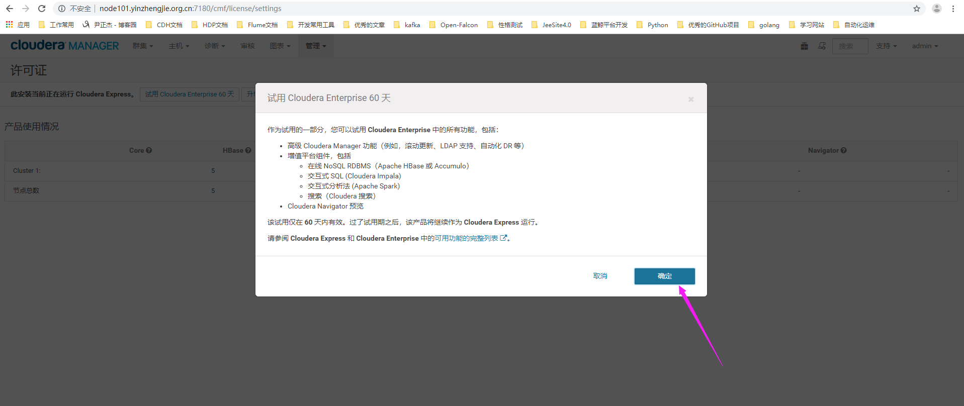Open the 性格测试 bookmark folder

click(505, 25)
